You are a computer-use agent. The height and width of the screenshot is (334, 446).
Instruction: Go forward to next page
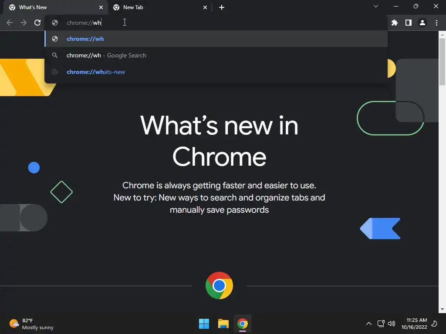coord(24,23)
